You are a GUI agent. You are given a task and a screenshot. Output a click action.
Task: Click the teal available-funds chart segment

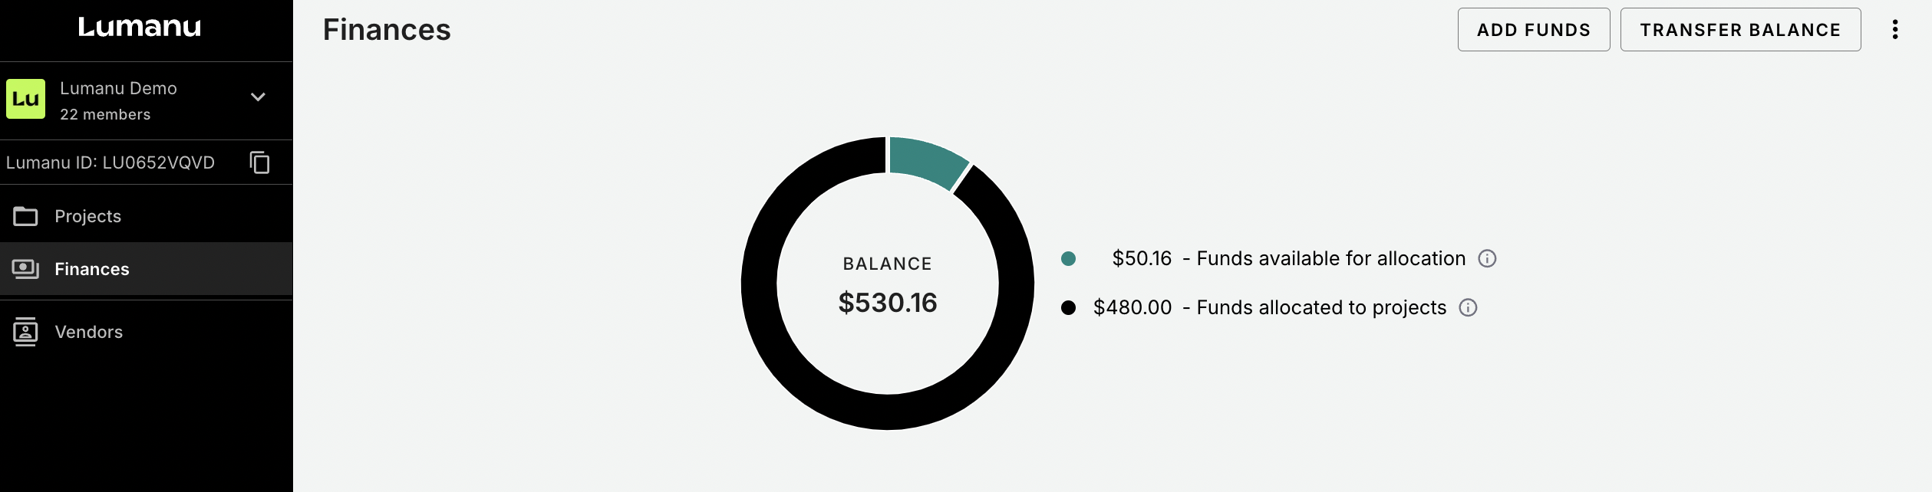(x=927, y=159)
